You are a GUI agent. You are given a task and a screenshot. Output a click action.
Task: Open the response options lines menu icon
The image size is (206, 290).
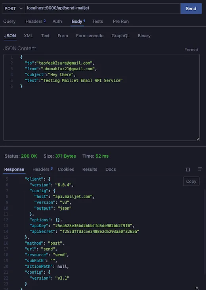coord(200,169)
